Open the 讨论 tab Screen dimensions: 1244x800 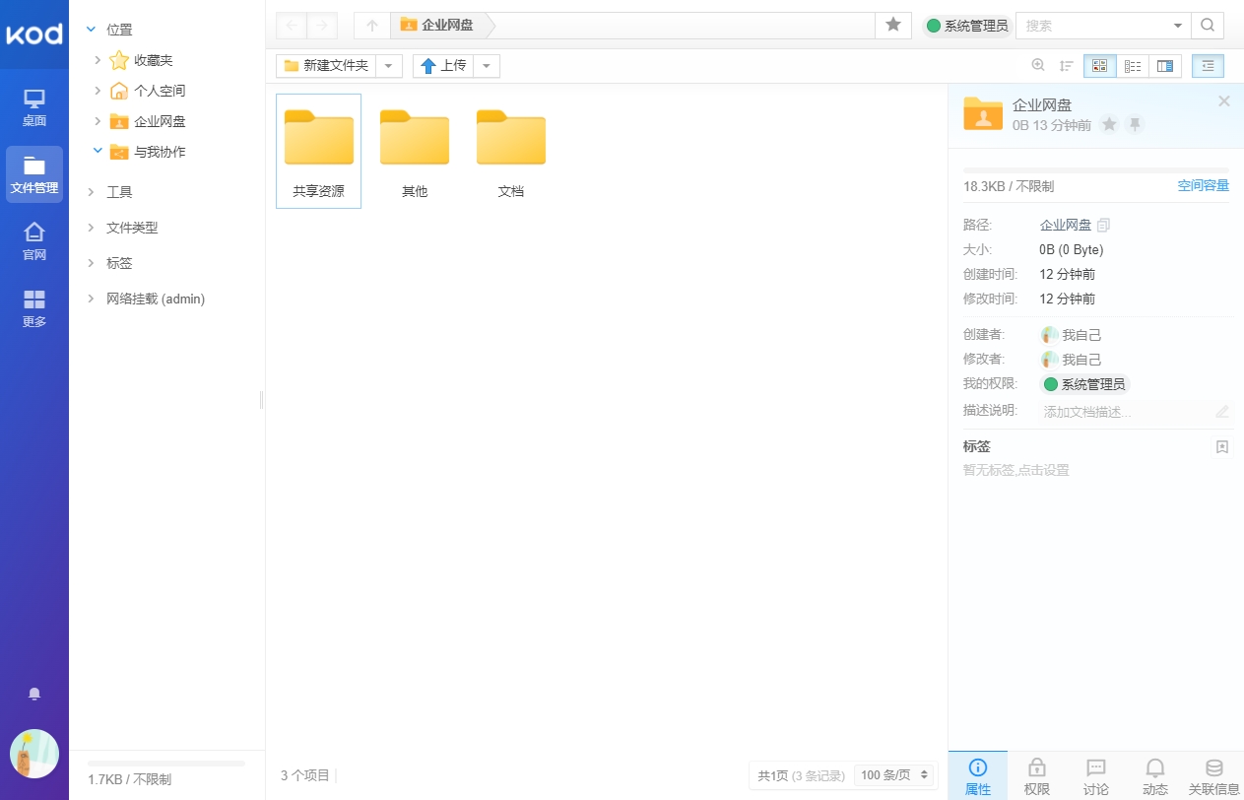1095,775
